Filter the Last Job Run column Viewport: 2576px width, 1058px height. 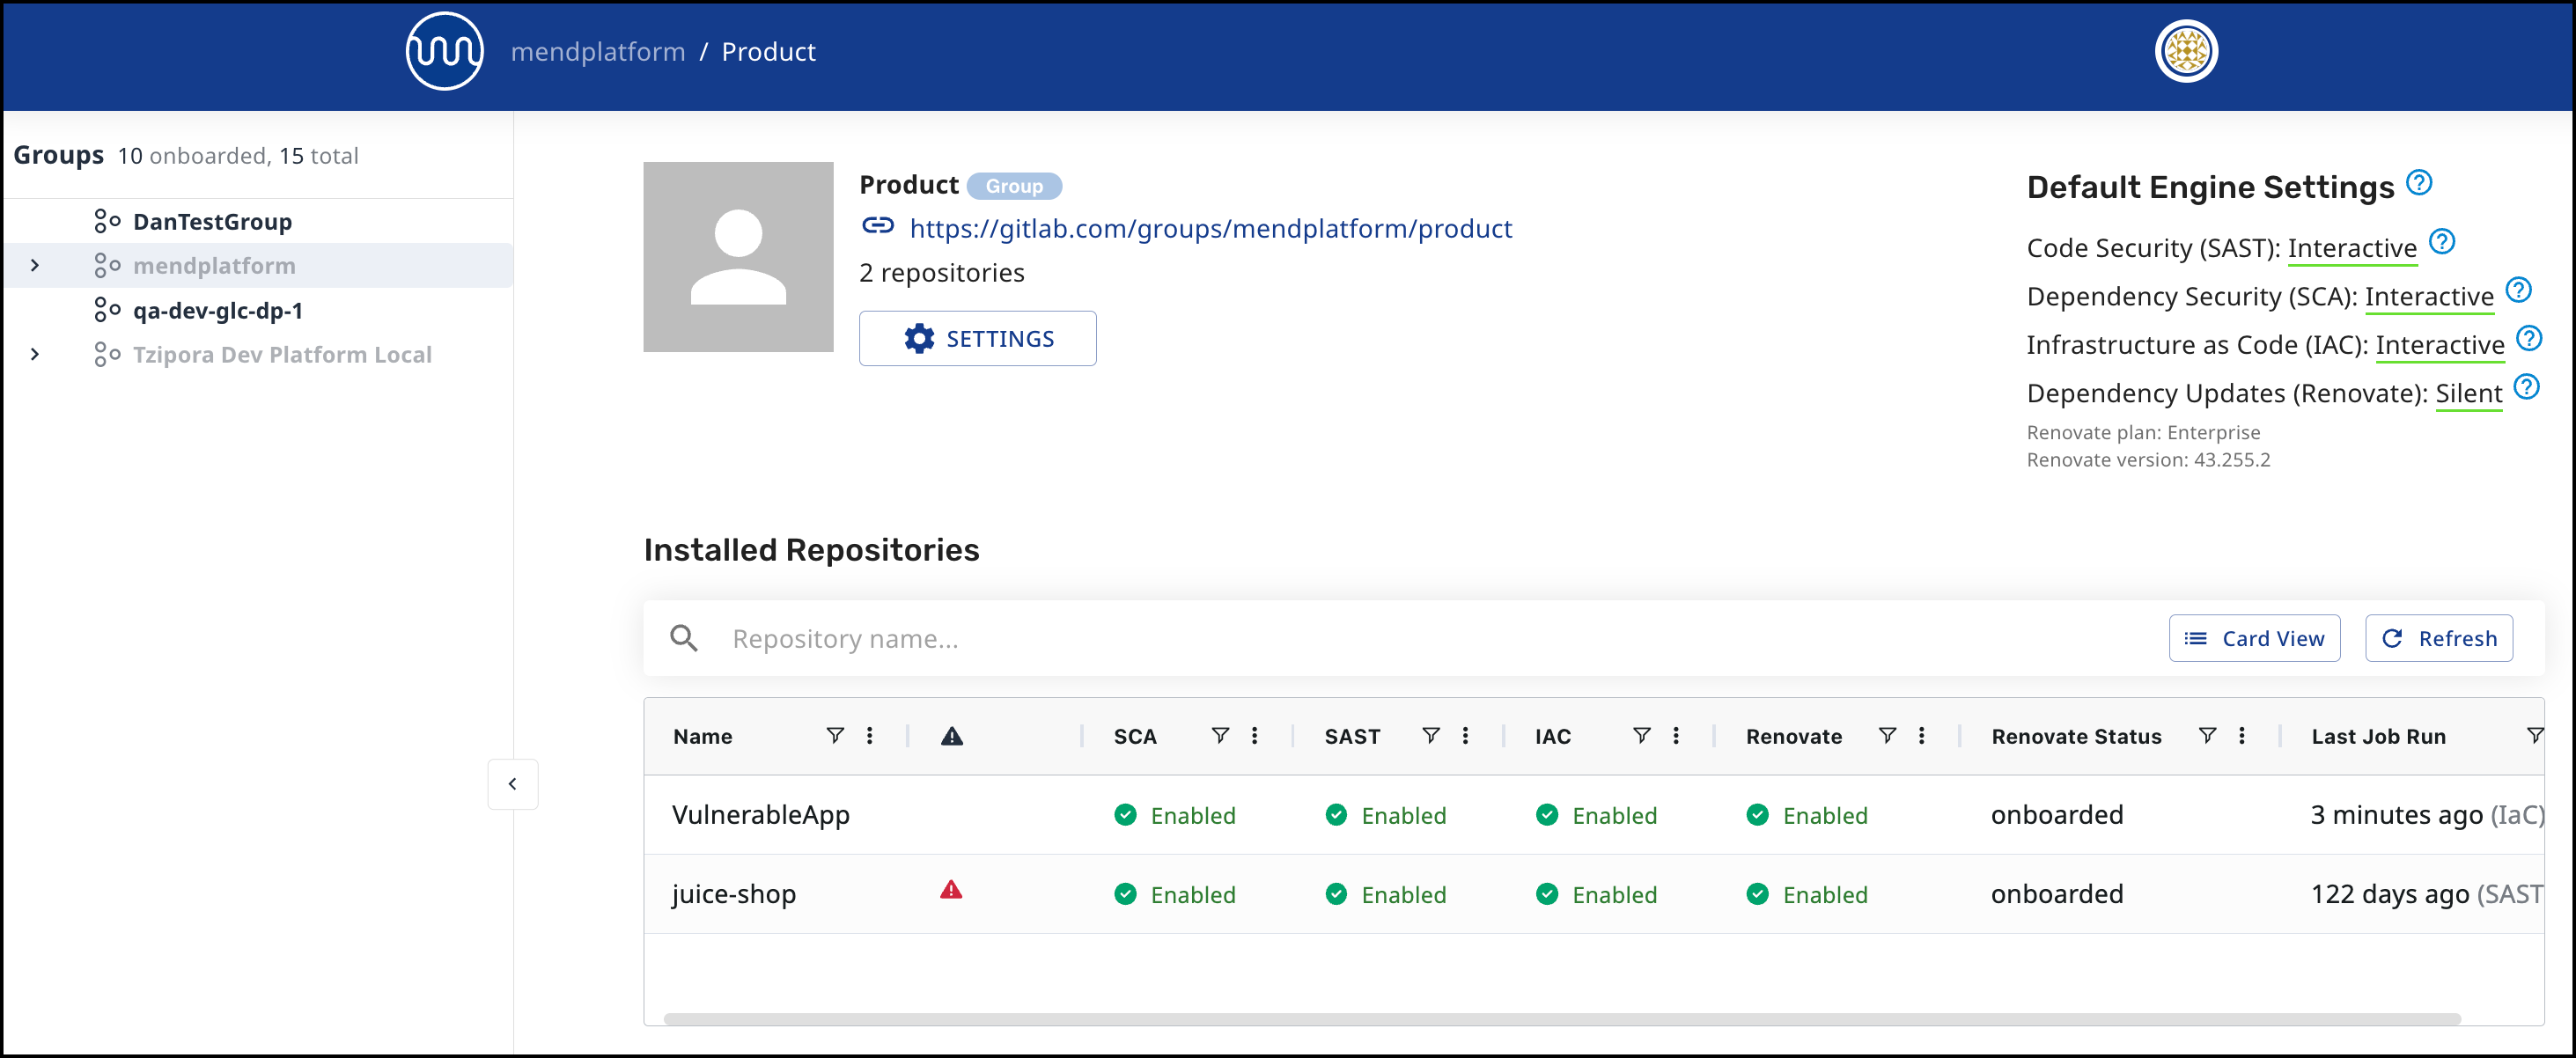click(2534, 736)
